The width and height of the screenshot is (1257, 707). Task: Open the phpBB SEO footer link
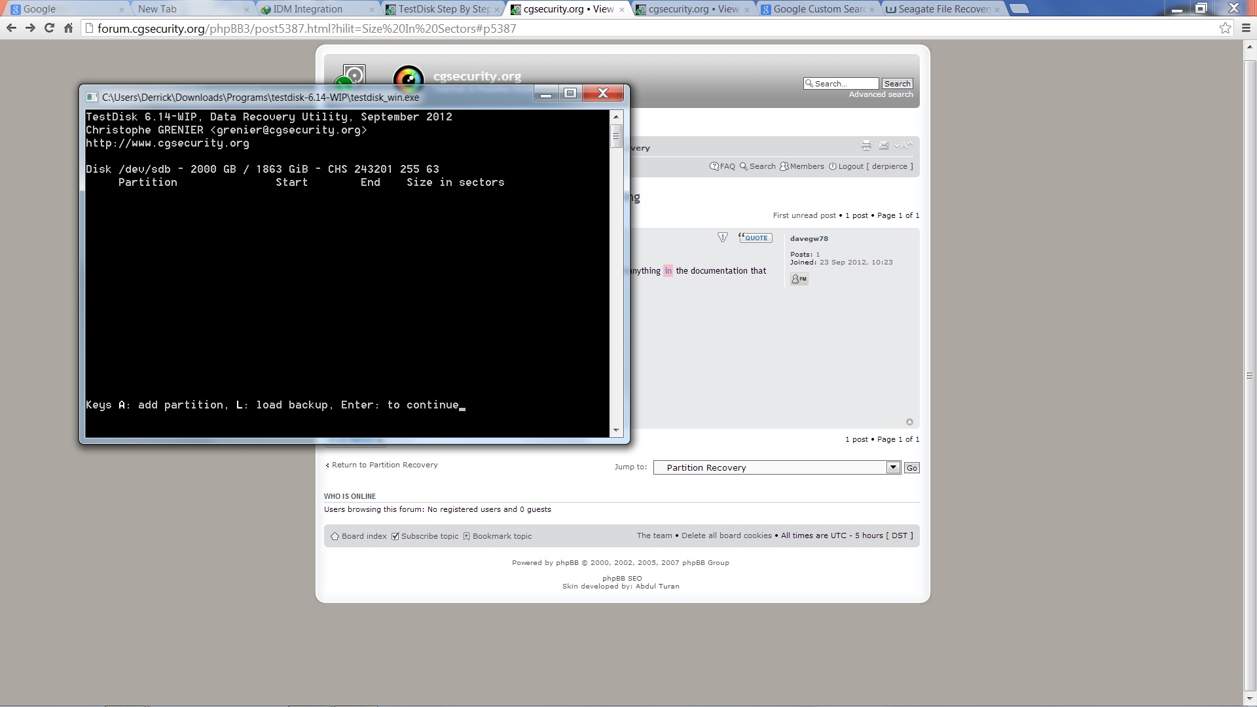pos(622,579)
